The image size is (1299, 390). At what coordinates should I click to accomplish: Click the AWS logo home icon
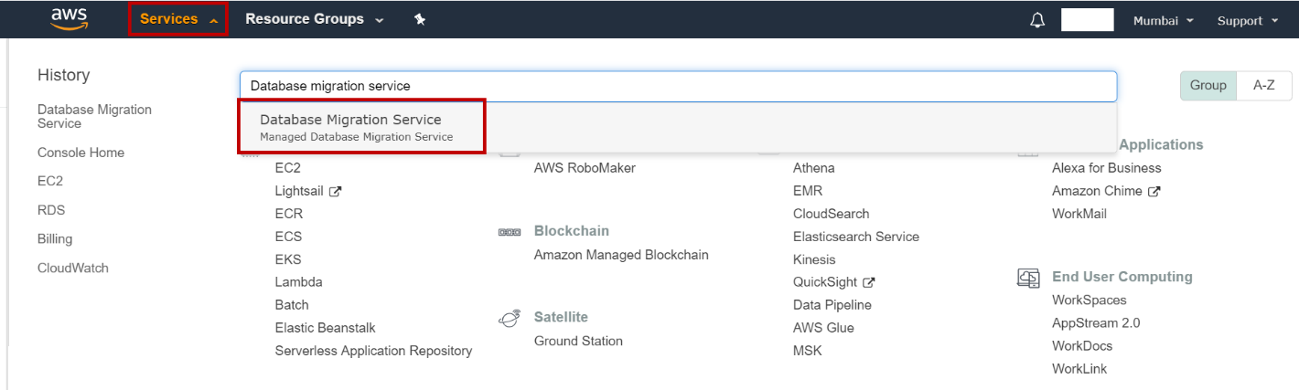(x=69, y=19)
